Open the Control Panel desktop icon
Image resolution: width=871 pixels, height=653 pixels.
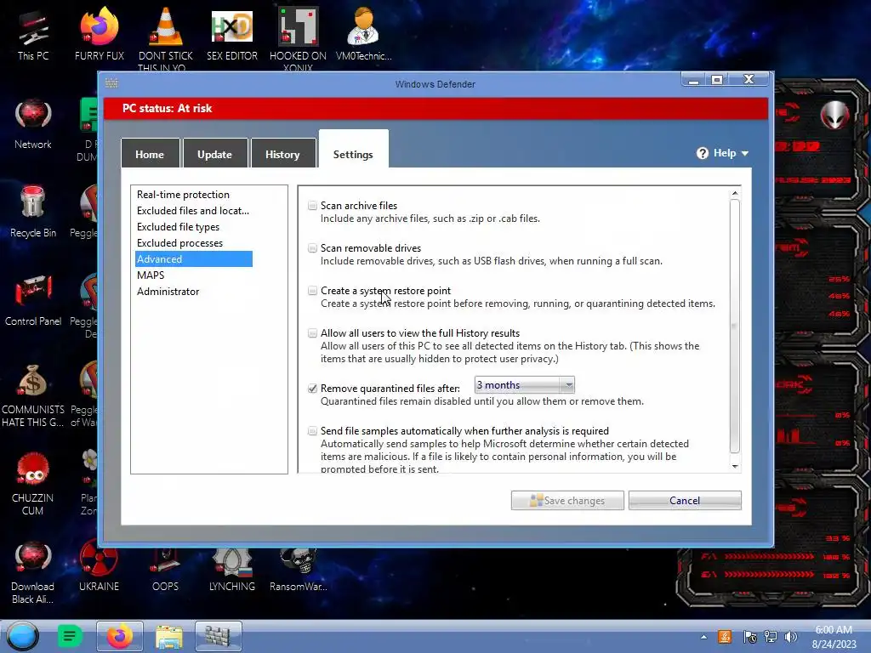33,300
